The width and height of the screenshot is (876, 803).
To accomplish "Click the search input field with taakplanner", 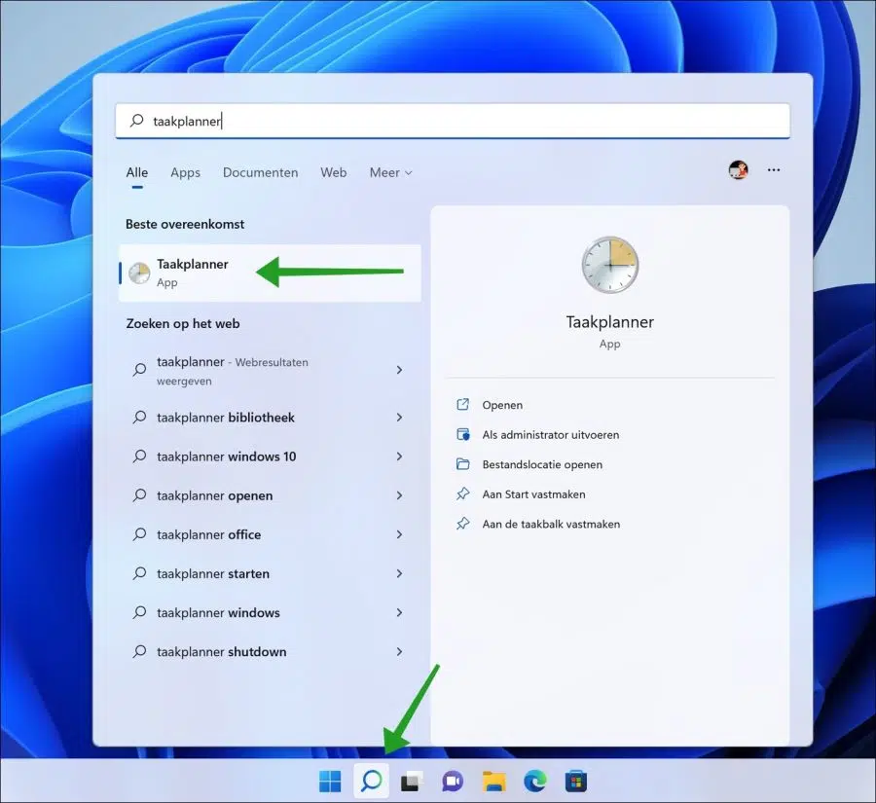I will [453, 121].
